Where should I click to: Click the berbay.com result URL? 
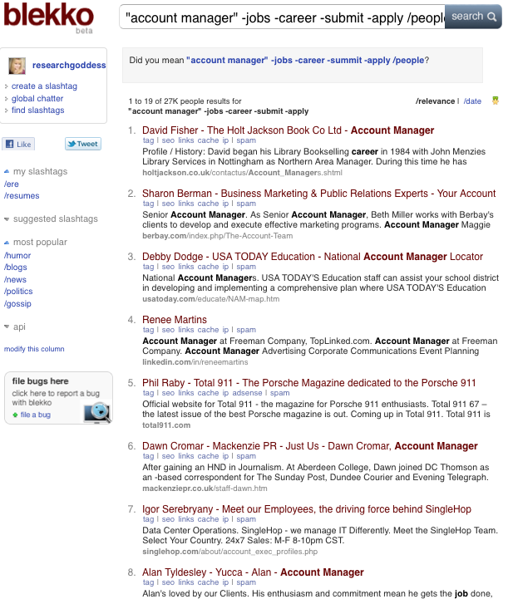[217, 236]
